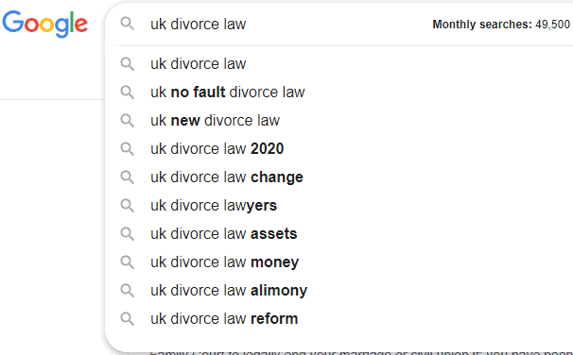Click magnifier icon beside 'uk new divorce law'
The height and width of the screenshot is (355, 573).
(127, 121)
